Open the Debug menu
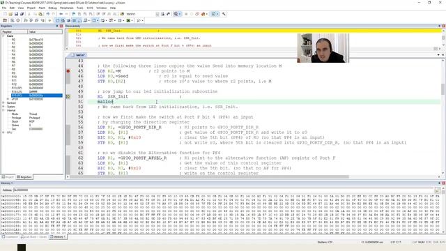 click(52, 8)
